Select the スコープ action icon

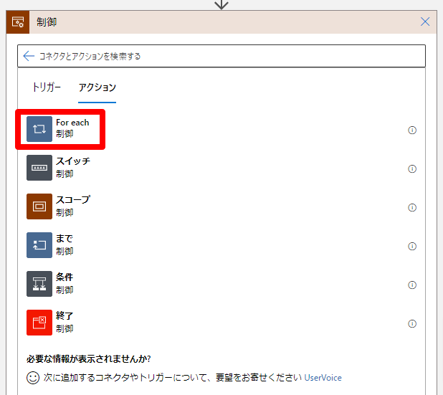click(39, 206)
